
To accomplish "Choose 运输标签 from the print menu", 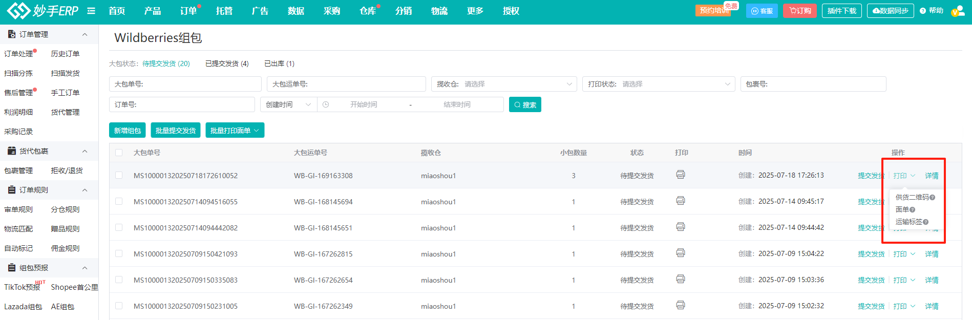I will click(909, 222).
